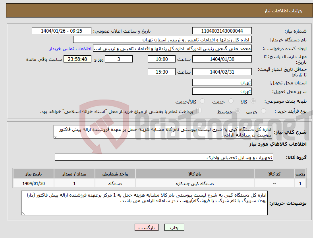Click the announcement date field 1404/01/26 - 09:25
This screenshot has height=238, width=313.
[x=62, y=31]
